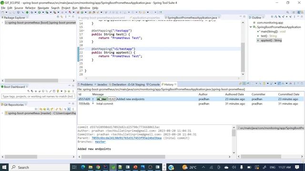The image size is (305, 171).
Task: Switch to the pom.xml editor tab
Action: point(102,18)
